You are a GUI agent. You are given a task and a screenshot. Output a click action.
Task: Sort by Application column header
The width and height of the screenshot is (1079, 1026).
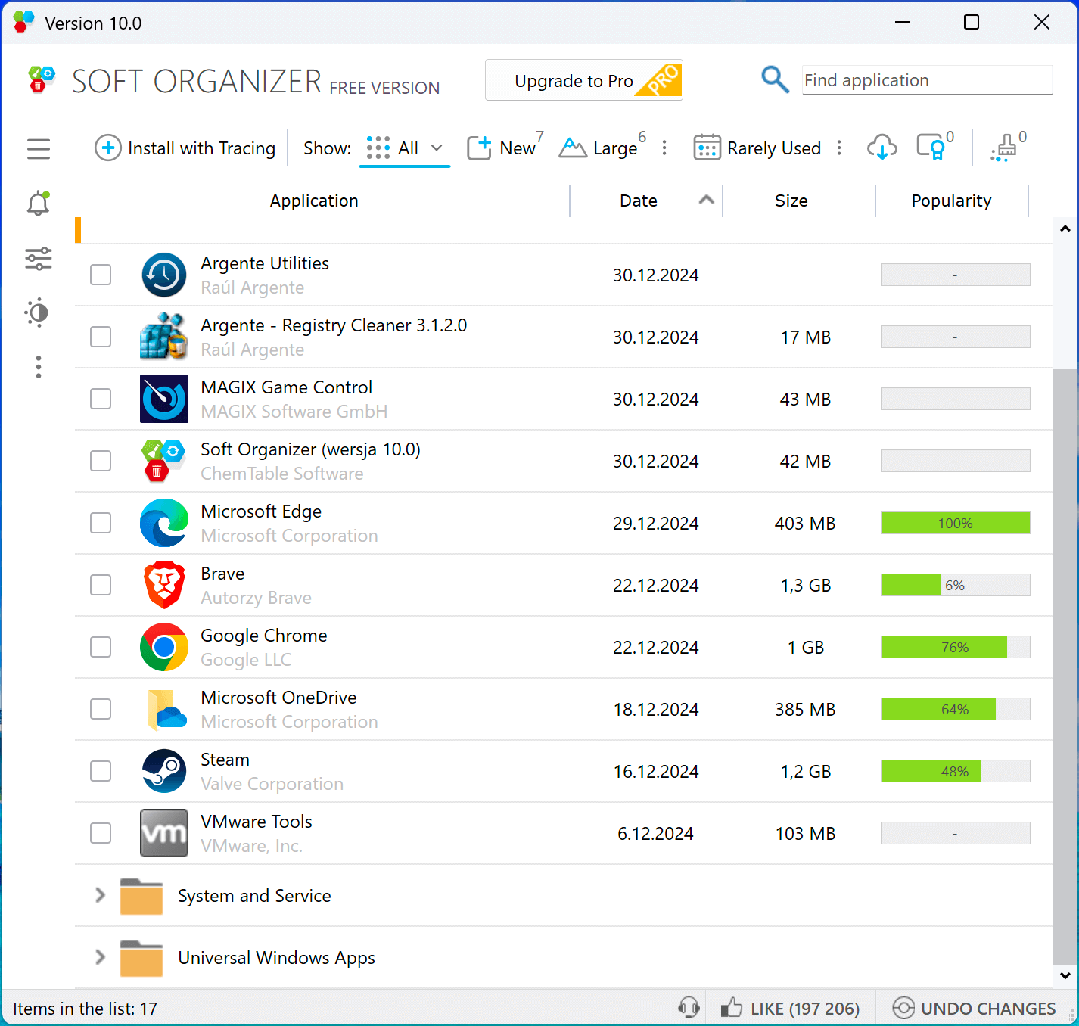pyautogui.click(x=314, y=201)
